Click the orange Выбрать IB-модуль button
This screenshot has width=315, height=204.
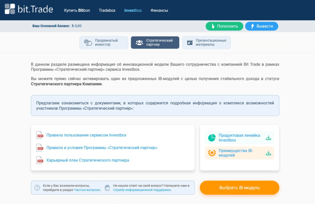[239, 188]
